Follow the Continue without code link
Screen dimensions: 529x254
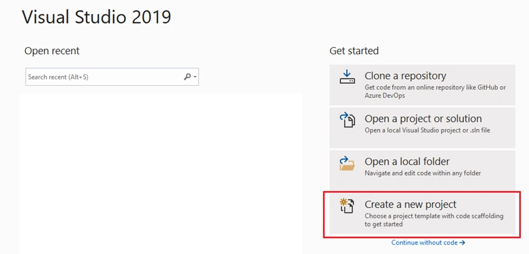pos(428,243)
